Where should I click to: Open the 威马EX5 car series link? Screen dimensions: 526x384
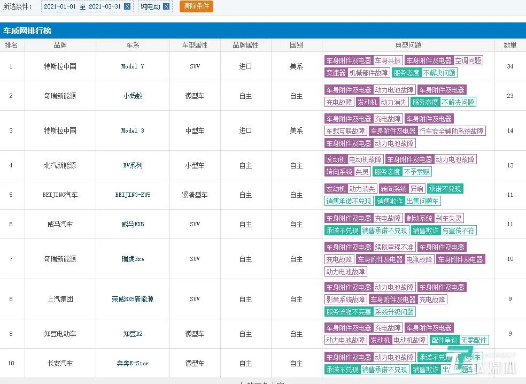pos(133,224)
